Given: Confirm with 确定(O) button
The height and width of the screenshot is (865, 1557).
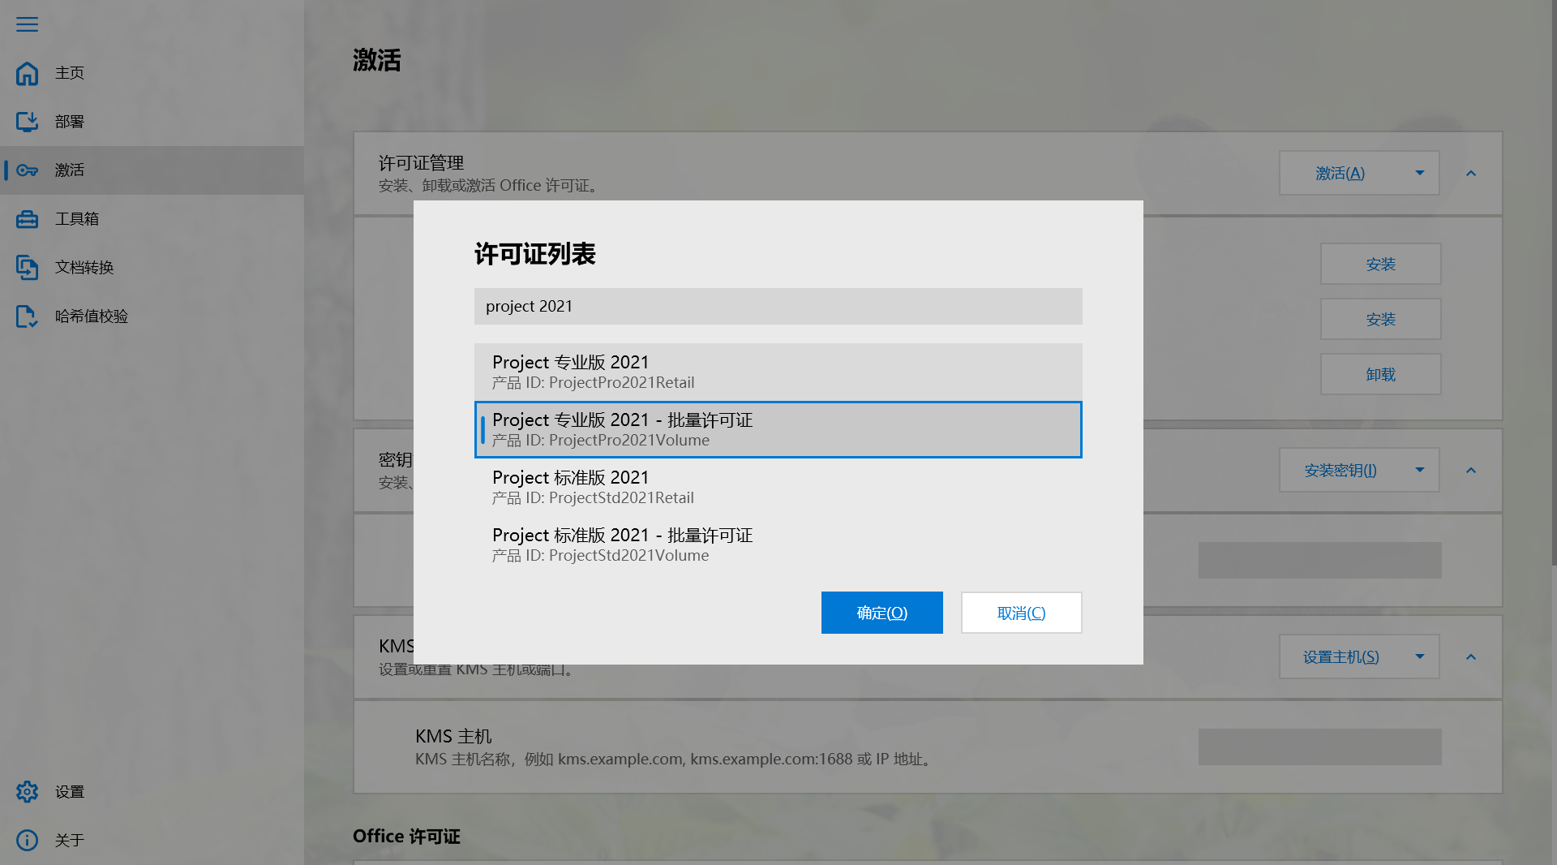Looking at the screenshot, I should [881, 613].
